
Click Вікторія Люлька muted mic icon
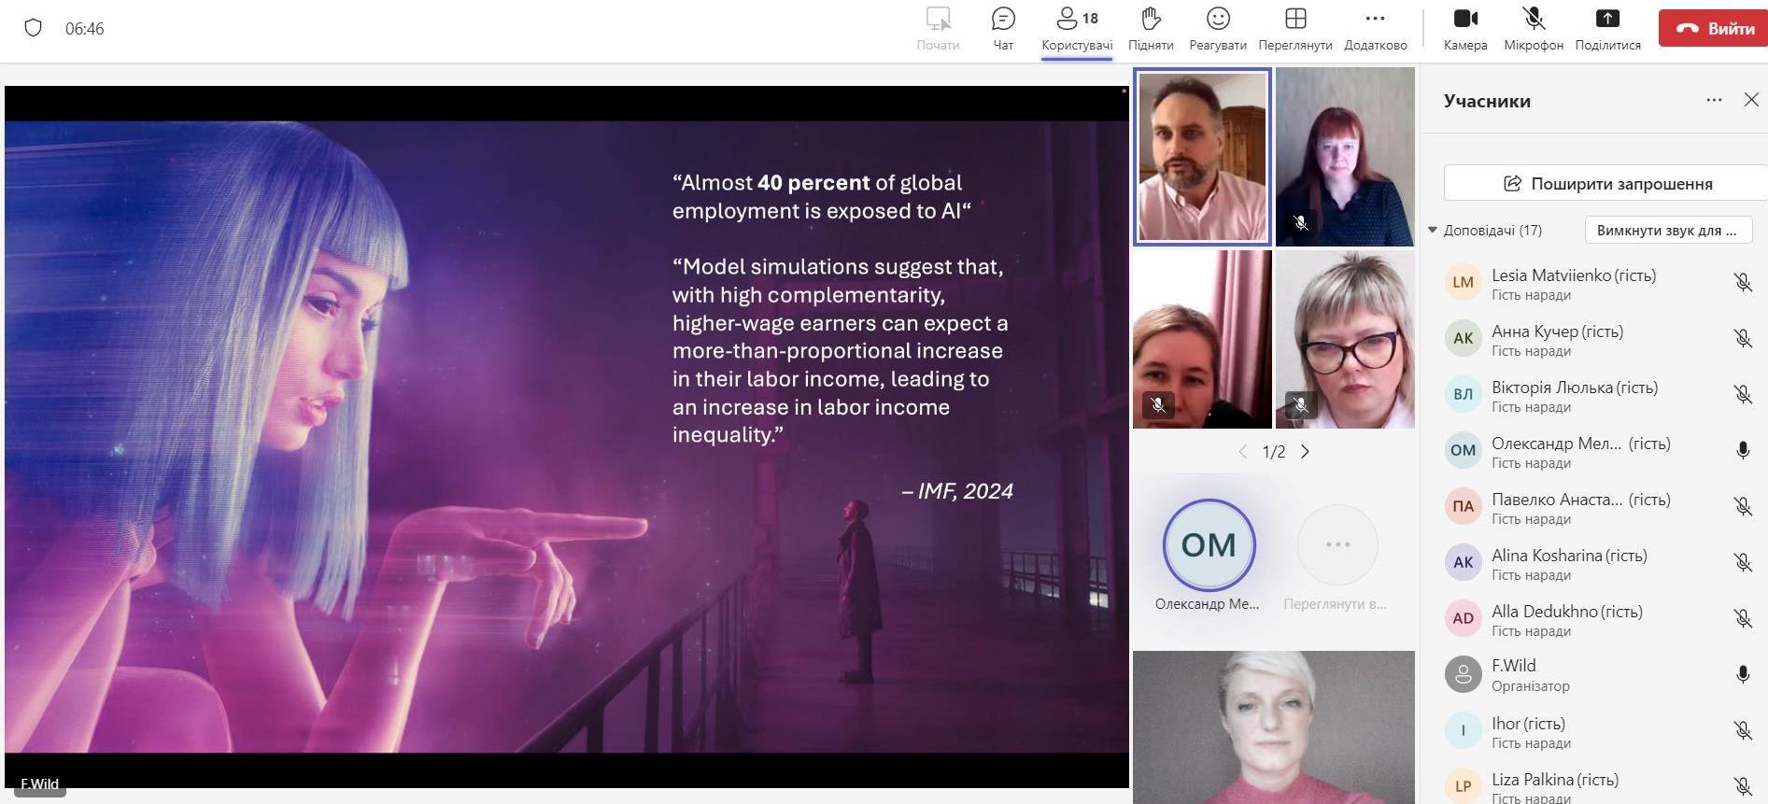[x=1743, y=394]
